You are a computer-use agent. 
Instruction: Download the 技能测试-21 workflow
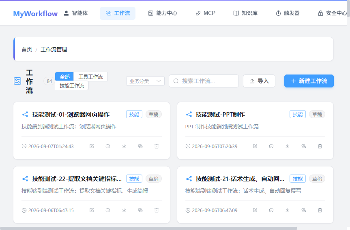pyautogui.click(x=288, y=210)
